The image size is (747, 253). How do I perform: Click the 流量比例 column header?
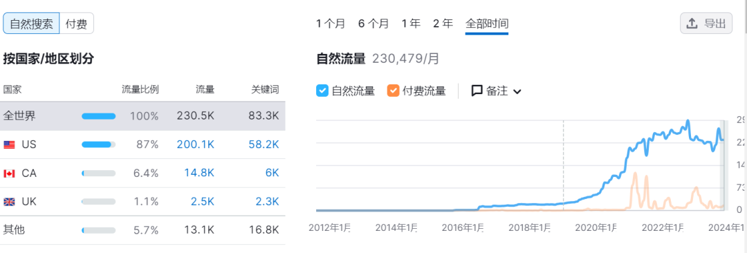[140, 89]
